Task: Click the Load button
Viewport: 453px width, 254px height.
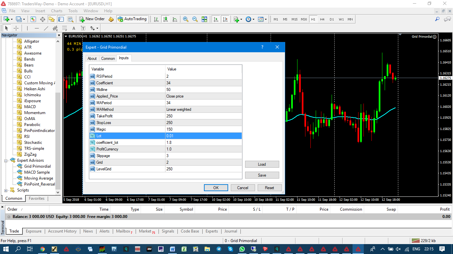Action: tap(262, 164)
